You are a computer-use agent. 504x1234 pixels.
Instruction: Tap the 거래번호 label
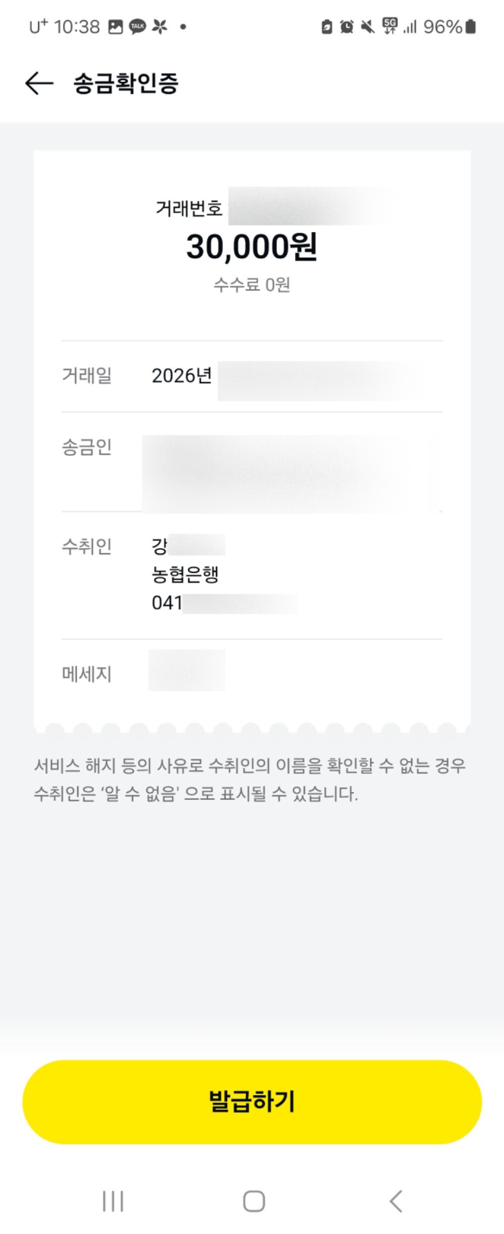pos(189,208)
